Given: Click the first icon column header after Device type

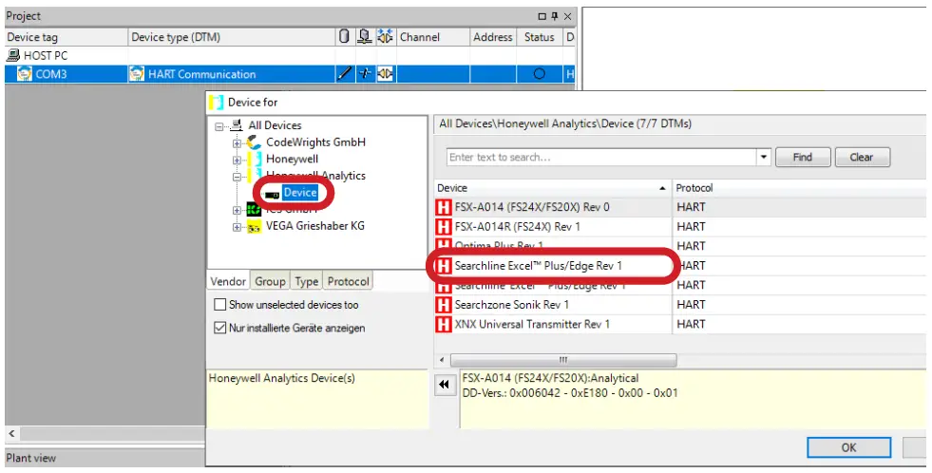Looking at the screenshot, I should click(x=344, y=37).
